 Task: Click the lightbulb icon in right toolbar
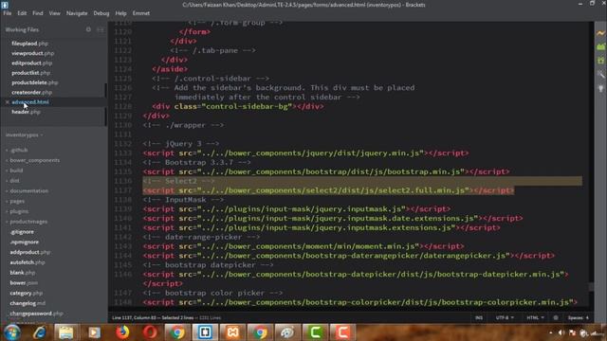click(x=600, y=88)
